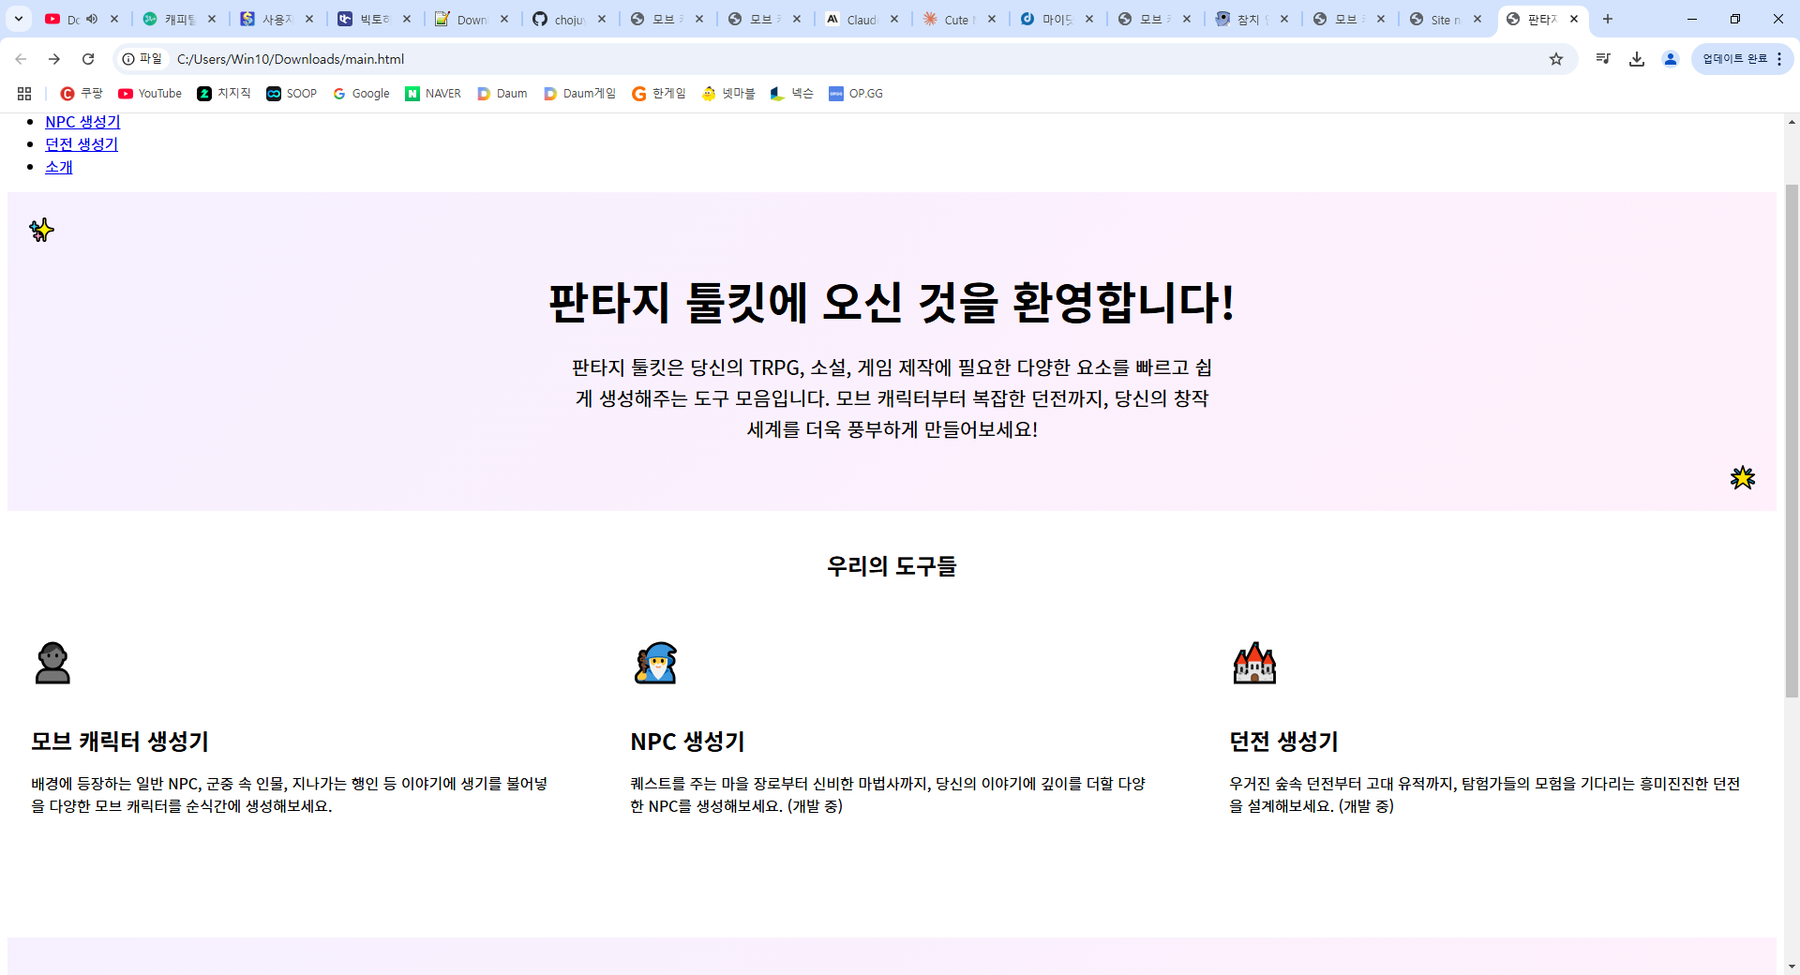Image resolution: width=1800 pixels, height=975 pixels.
Task: Click the wizard emoji icon above NPC 생성기
Action: [655, 663]
